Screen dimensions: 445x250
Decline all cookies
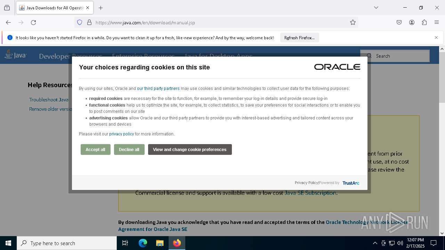(x=129, y=150)
